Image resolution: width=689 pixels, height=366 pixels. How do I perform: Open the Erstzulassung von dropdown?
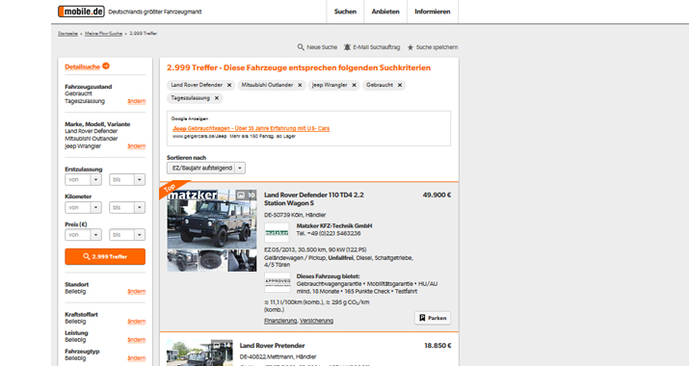pos(83,180)
